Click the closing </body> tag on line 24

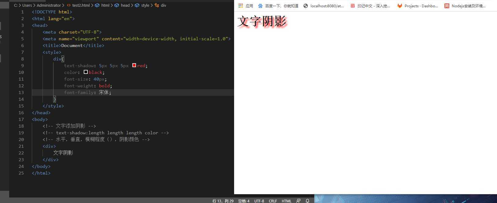tap(41, 166)
